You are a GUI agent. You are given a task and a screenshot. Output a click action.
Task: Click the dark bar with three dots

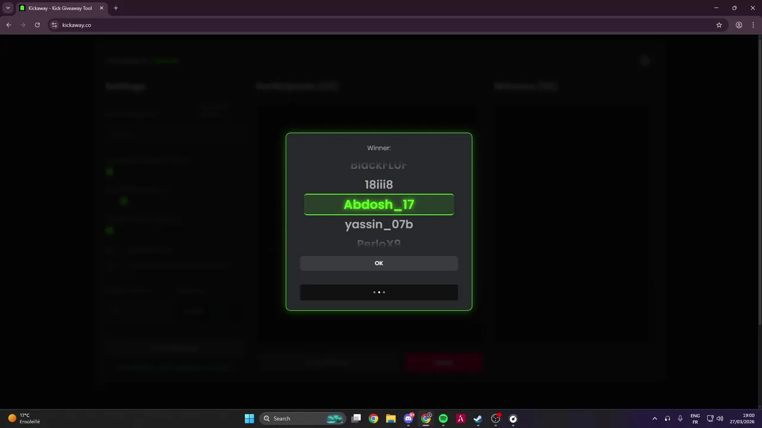coord(379,292)
